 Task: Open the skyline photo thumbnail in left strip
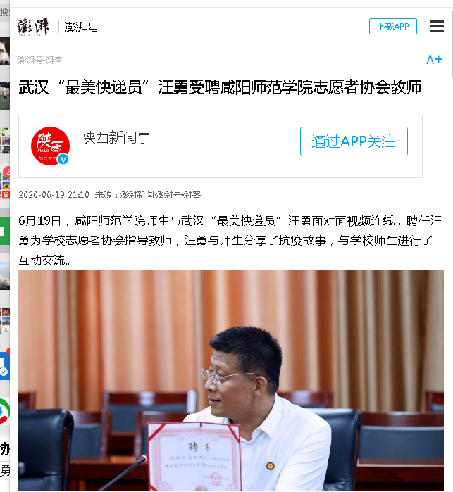tap(5, 276)
